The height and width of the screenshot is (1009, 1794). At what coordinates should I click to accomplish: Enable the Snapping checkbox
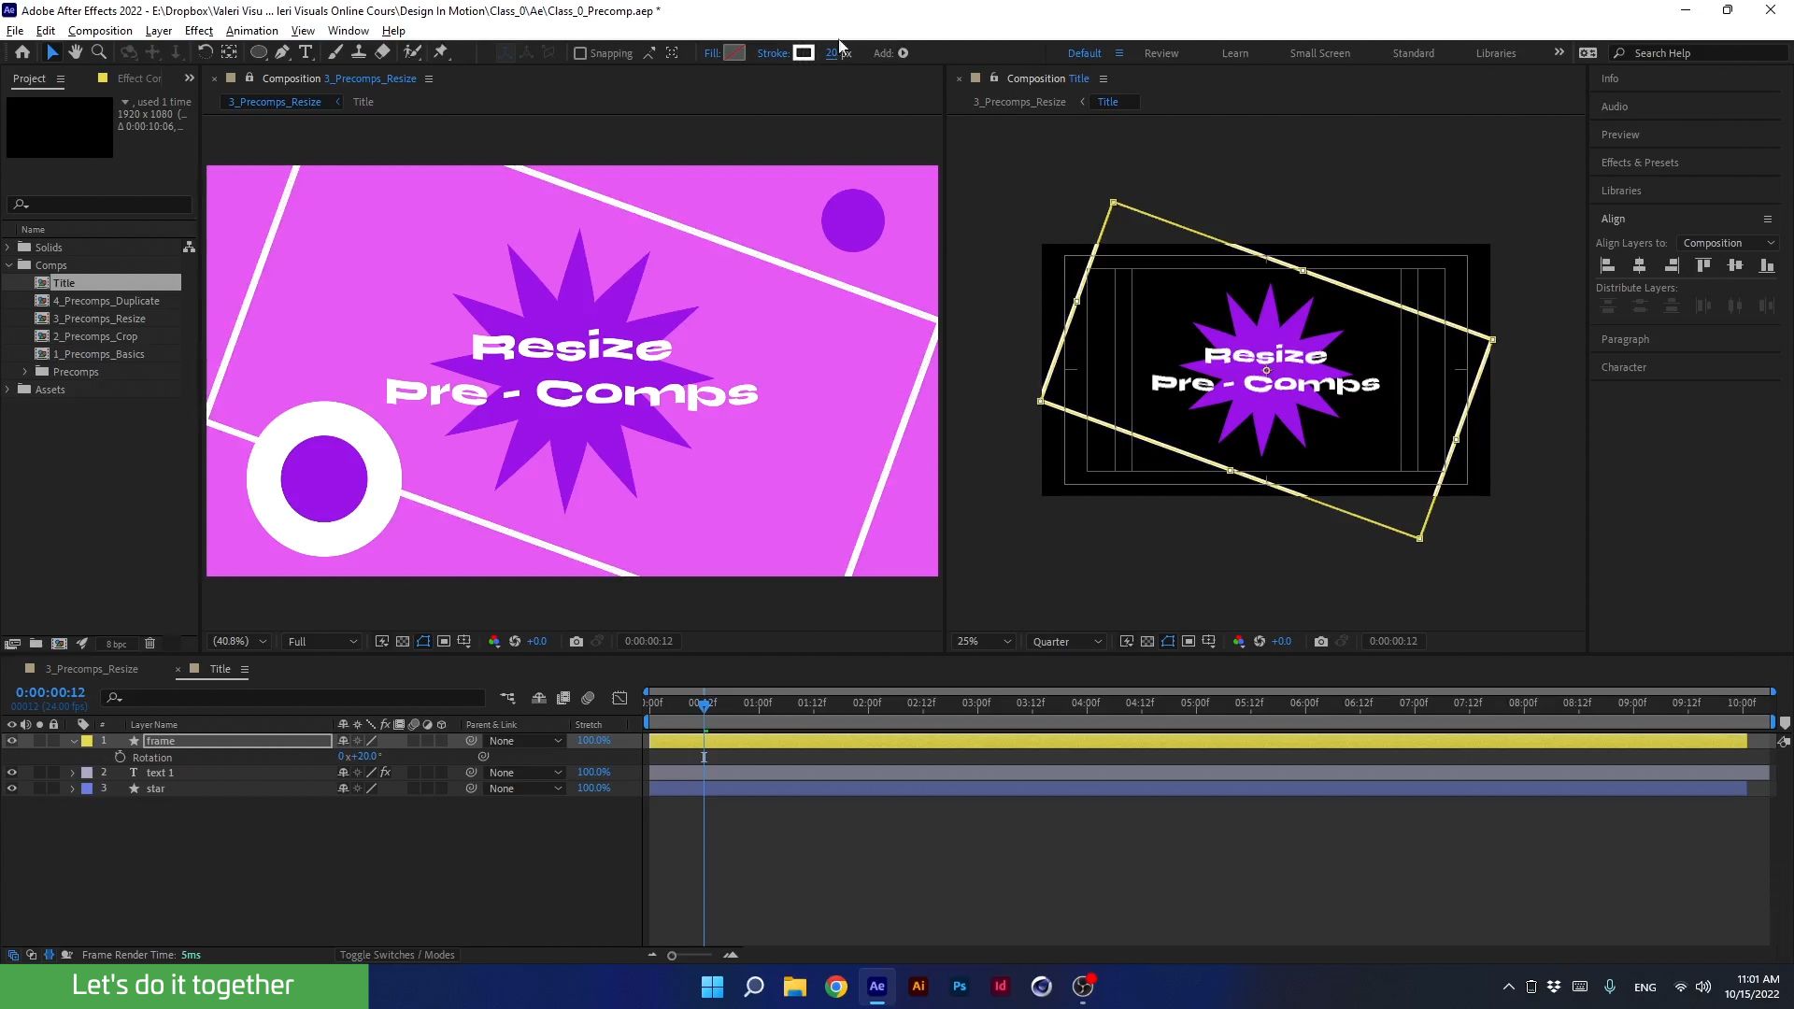(581, 52)
